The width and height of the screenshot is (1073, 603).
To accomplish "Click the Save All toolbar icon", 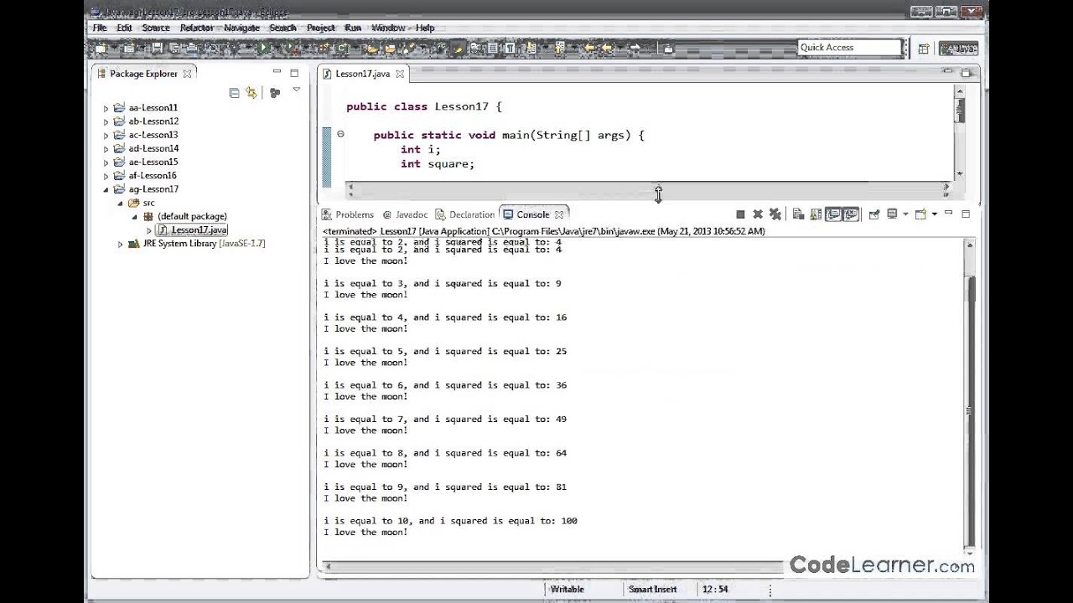I will tap(174, 49).
